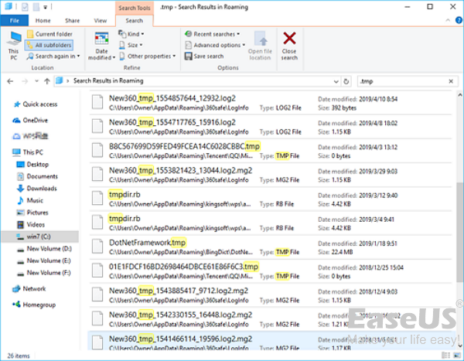Select tmpdir.rb modified 2019/3/4
The height and width of the screenshot is (361, 464).
tap(271, 223)
